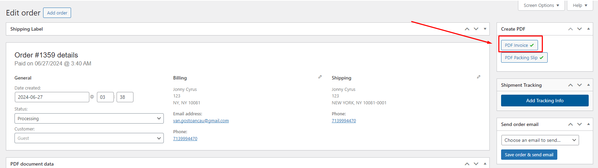The image size is (598, 168).
Task: Open the Screen Options tab
Action: coord(541,6)
